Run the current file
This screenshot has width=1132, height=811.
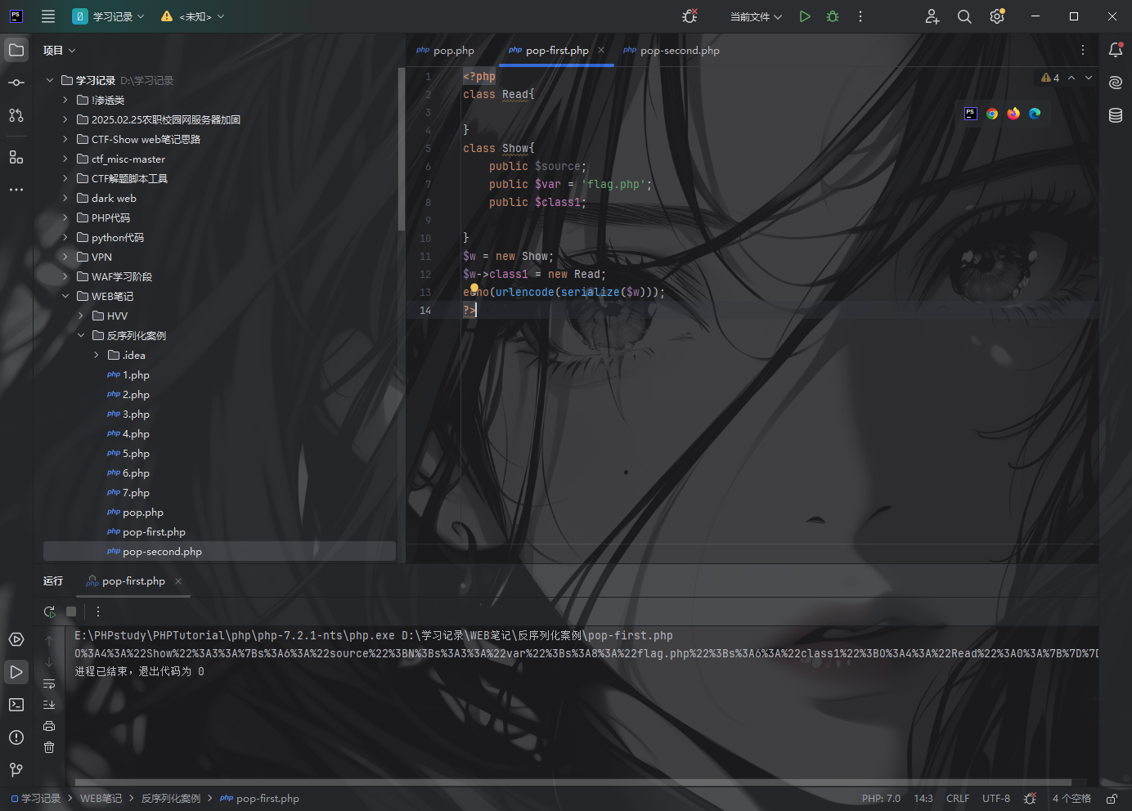pyautogui.click(x=805, y=16)
